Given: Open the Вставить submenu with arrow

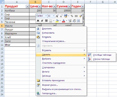Looking at the screenshot, I should point(61,50).
